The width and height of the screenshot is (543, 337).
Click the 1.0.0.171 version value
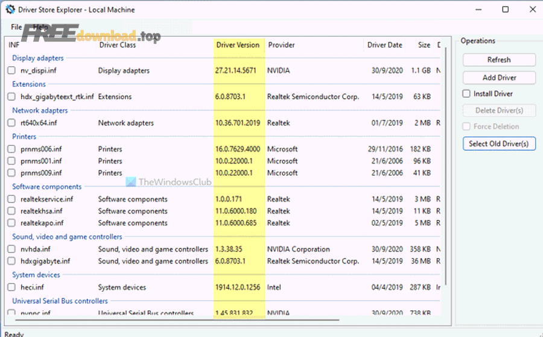coord(228,199)
